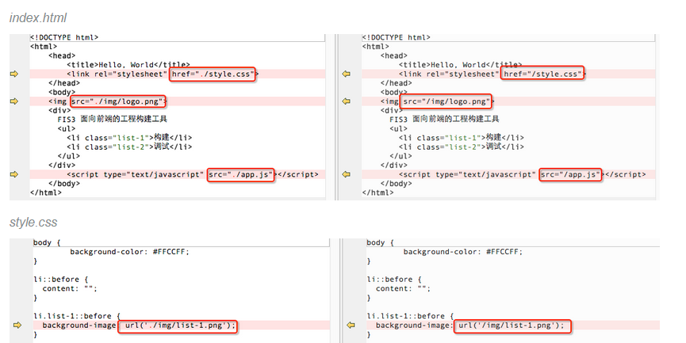This screenshot has width=686, height=343.
Task: Click 'li.list-1::before {' in the right style.css pane
Action: pyautogui.click(x=410, y=316)
